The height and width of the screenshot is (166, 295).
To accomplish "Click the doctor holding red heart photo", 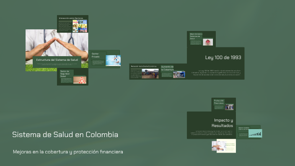I will (x=218, y=146).
